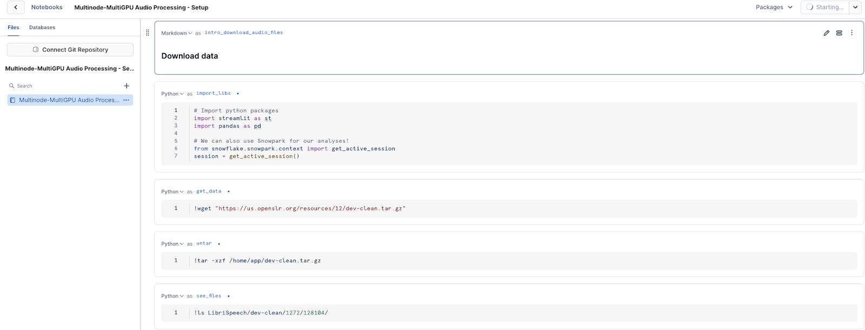Click the git icon in Connect Git Repository
Viewport: 865px width, 330px height.
[36, 49]
